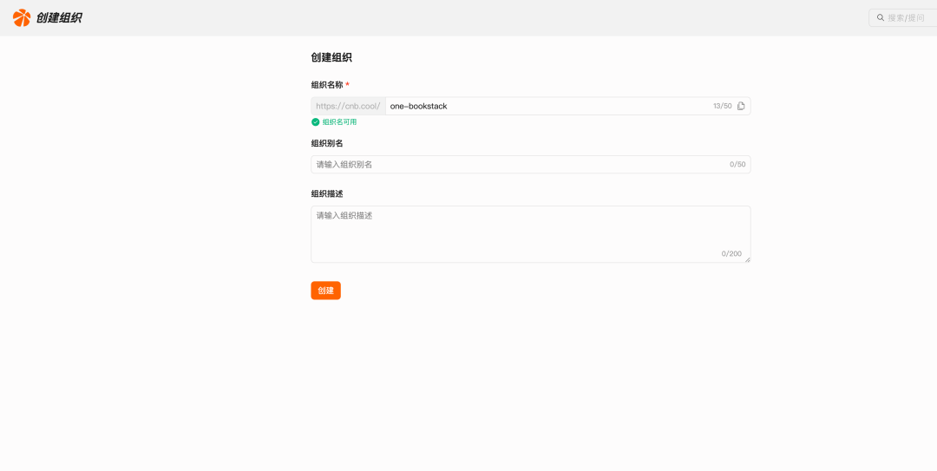Click the resize handle of the description textarea

click(x=748, y=259)
